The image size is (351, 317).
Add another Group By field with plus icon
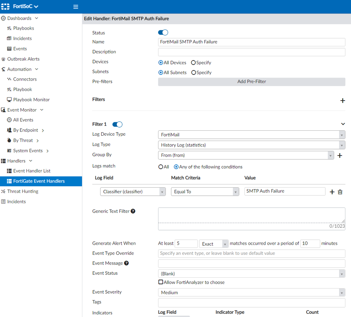pyautogui.click(x=340, y=155)
